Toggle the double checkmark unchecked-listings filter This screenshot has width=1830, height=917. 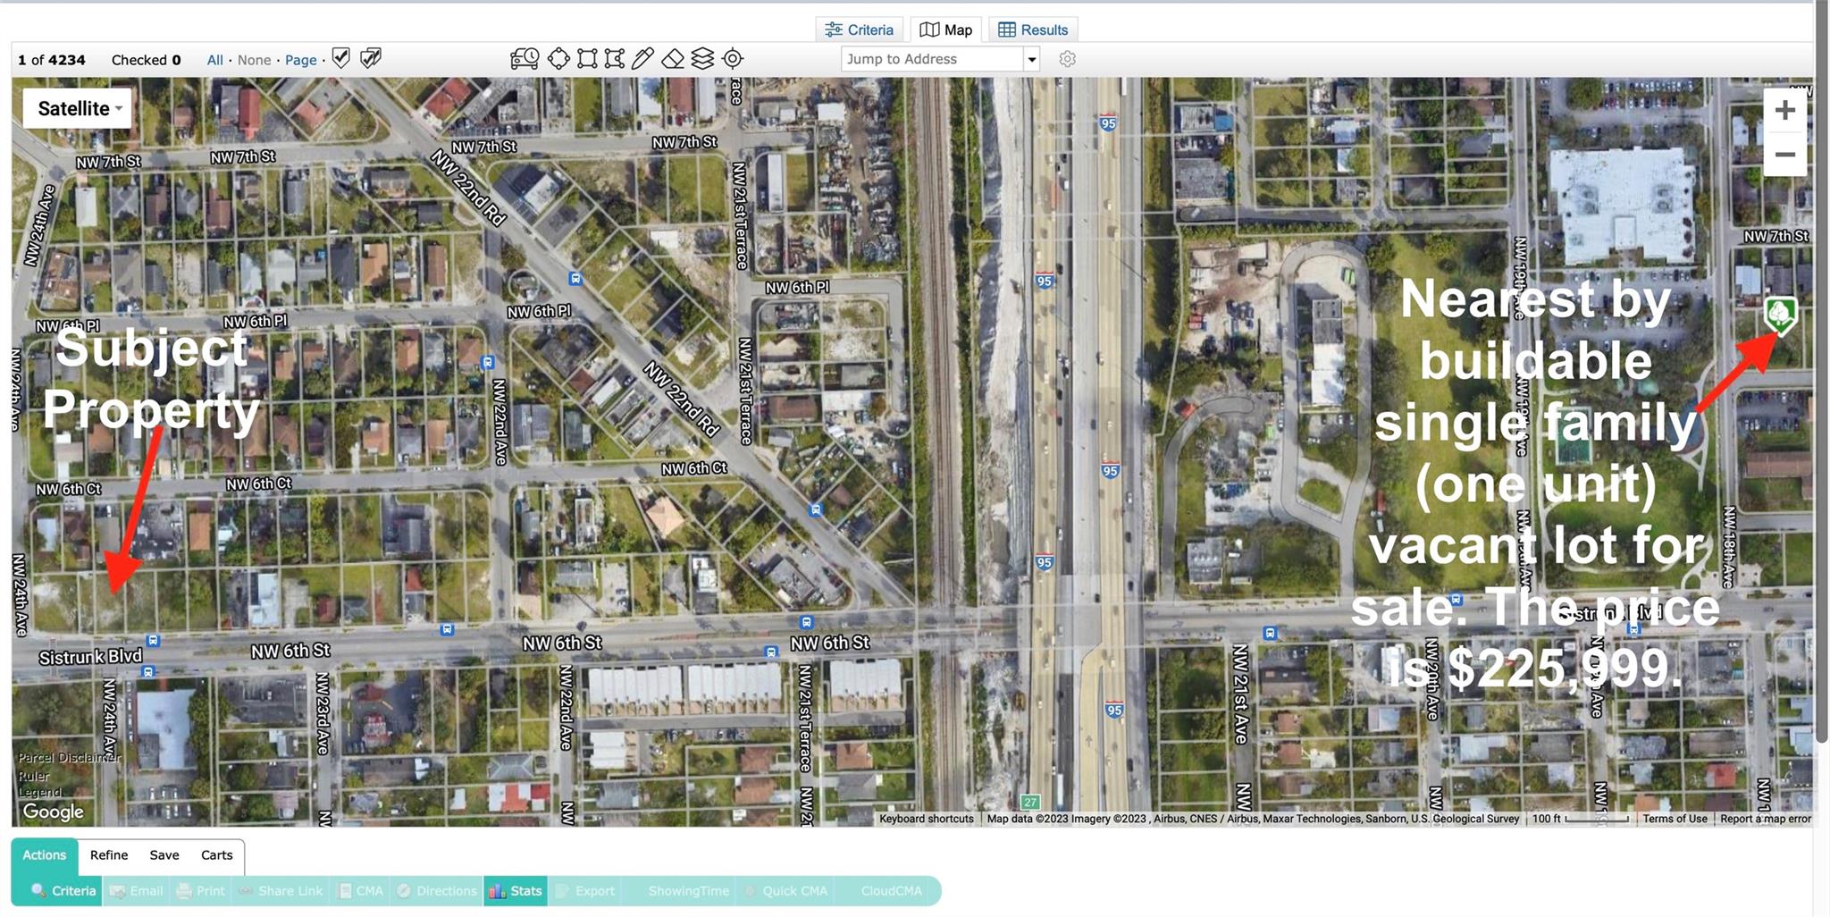[370, 59]
